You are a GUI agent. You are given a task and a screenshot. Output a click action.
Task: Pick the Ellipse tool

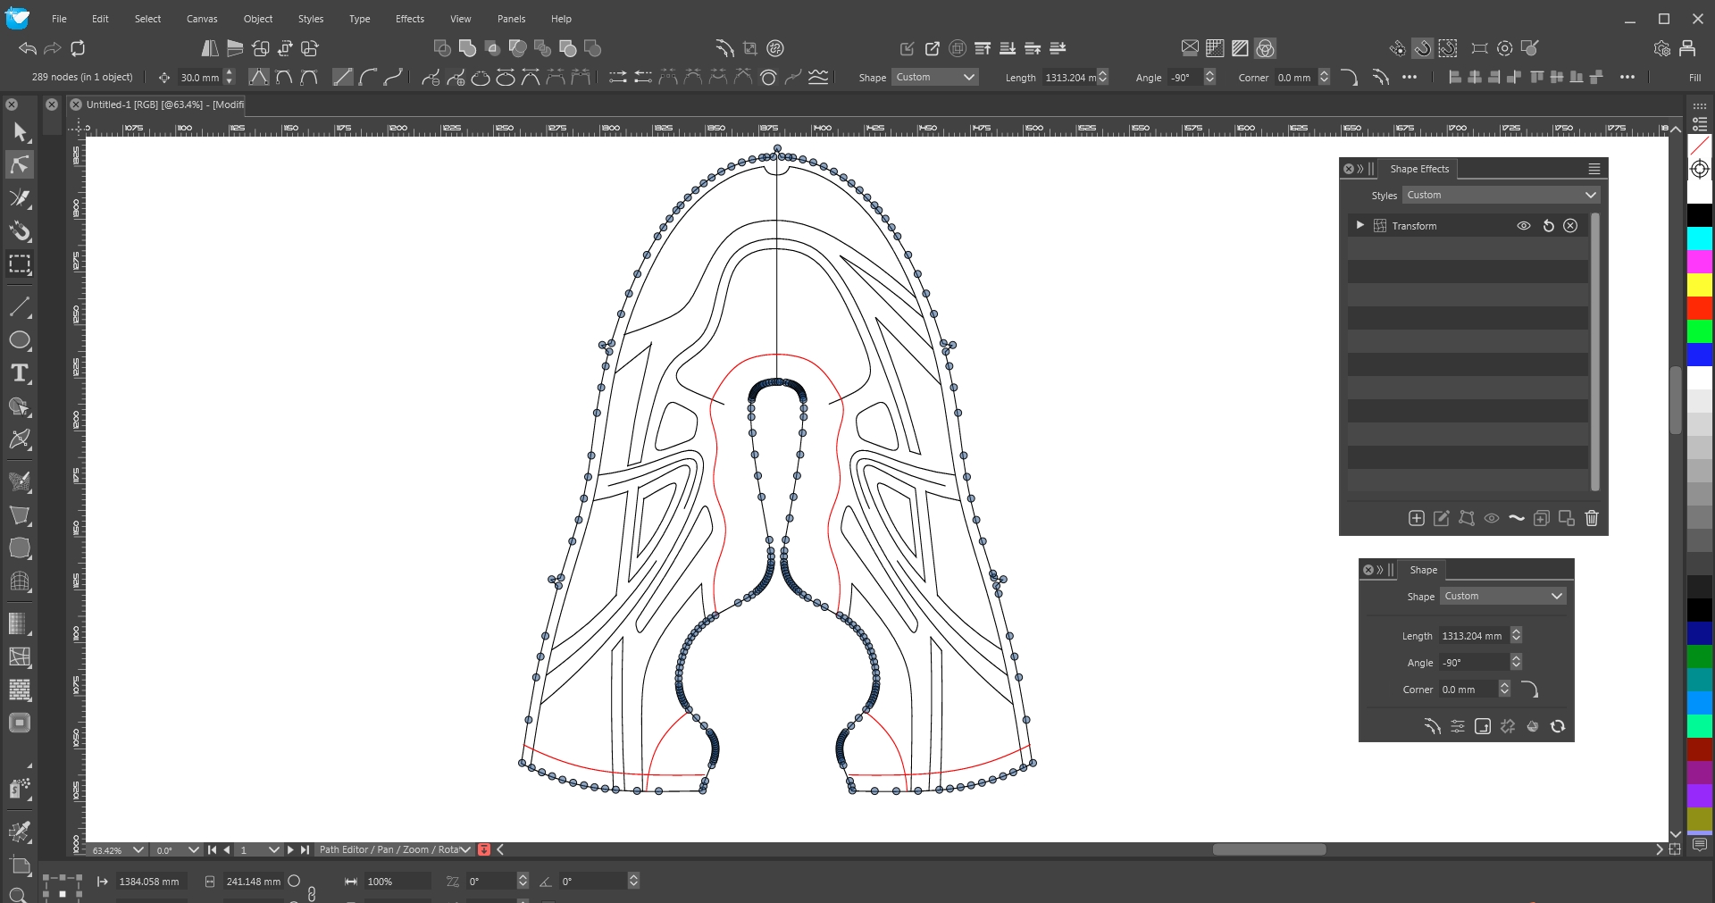click(x=20, y=340)
